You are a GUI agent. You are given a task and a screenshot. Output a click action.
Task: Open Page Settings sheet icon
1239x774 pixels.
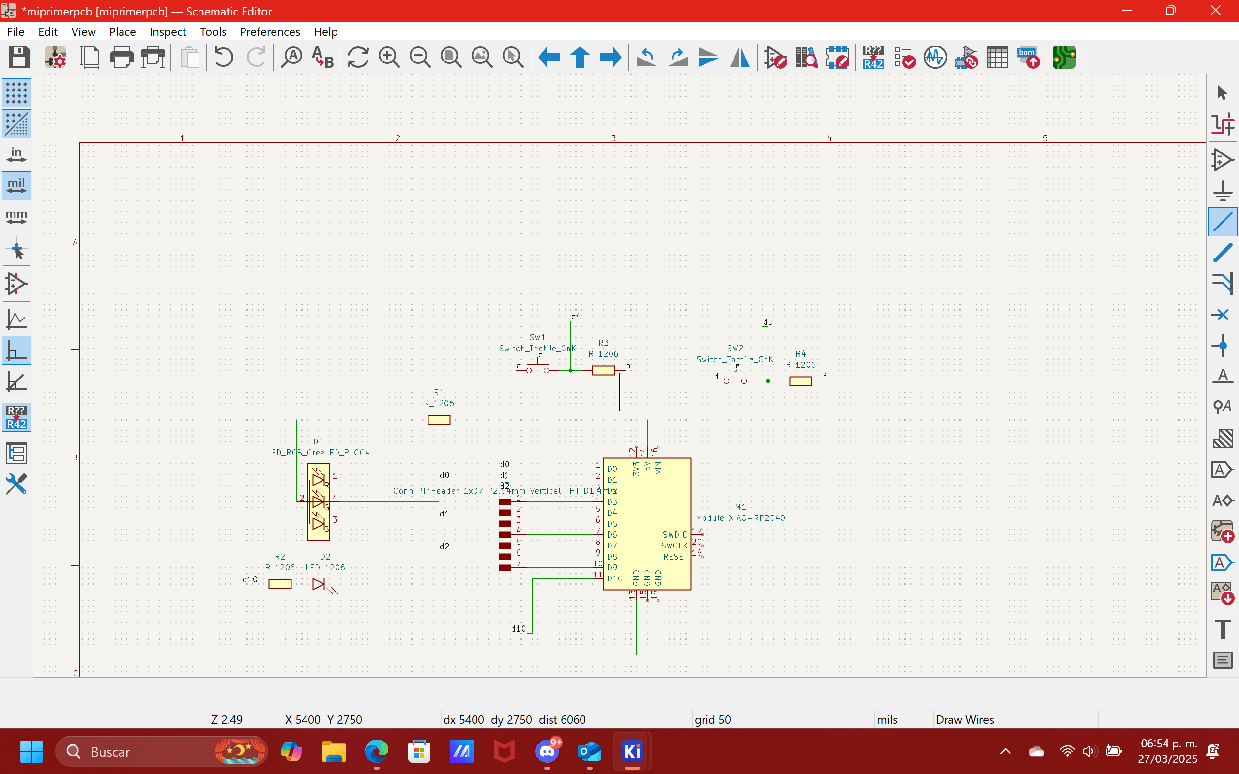pos(90,57)
